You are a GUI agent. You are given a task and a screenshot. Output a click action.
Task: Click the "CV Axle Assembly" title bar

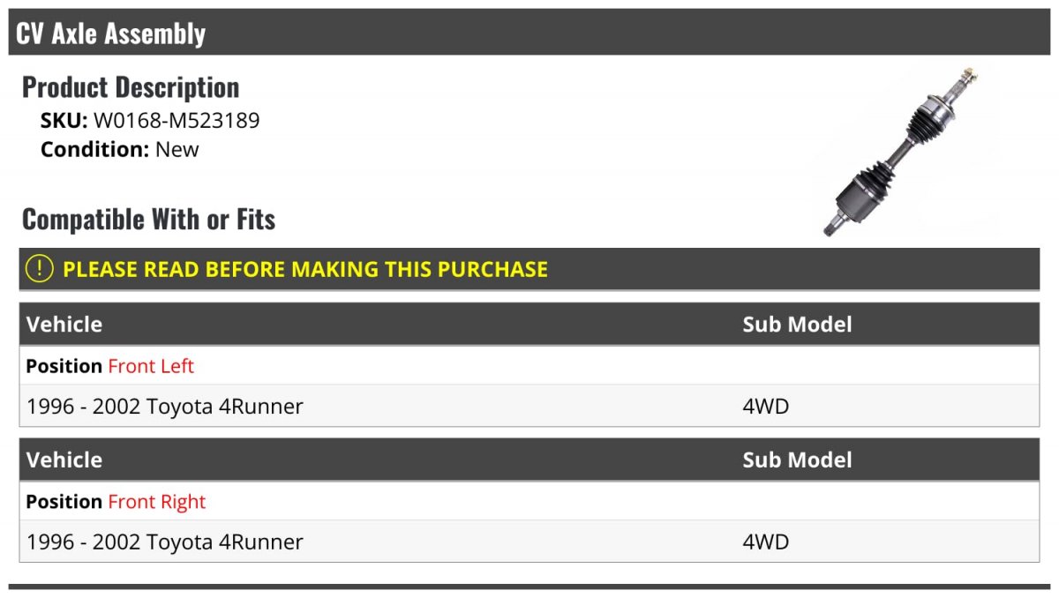[111, 34]
